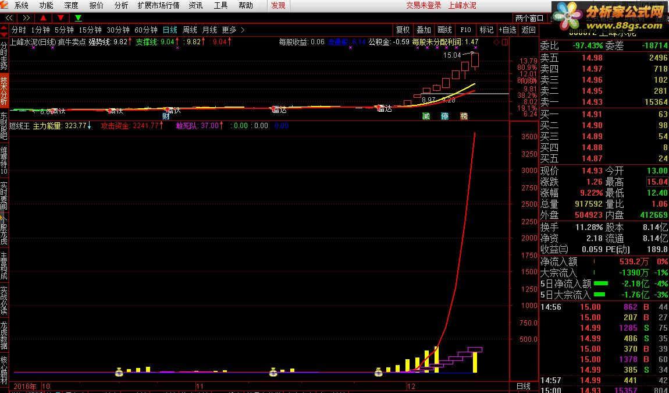Click the red down triangle toolbar icon
The width and height of the screenshot is (669, 393).
[x=61, y=17]
